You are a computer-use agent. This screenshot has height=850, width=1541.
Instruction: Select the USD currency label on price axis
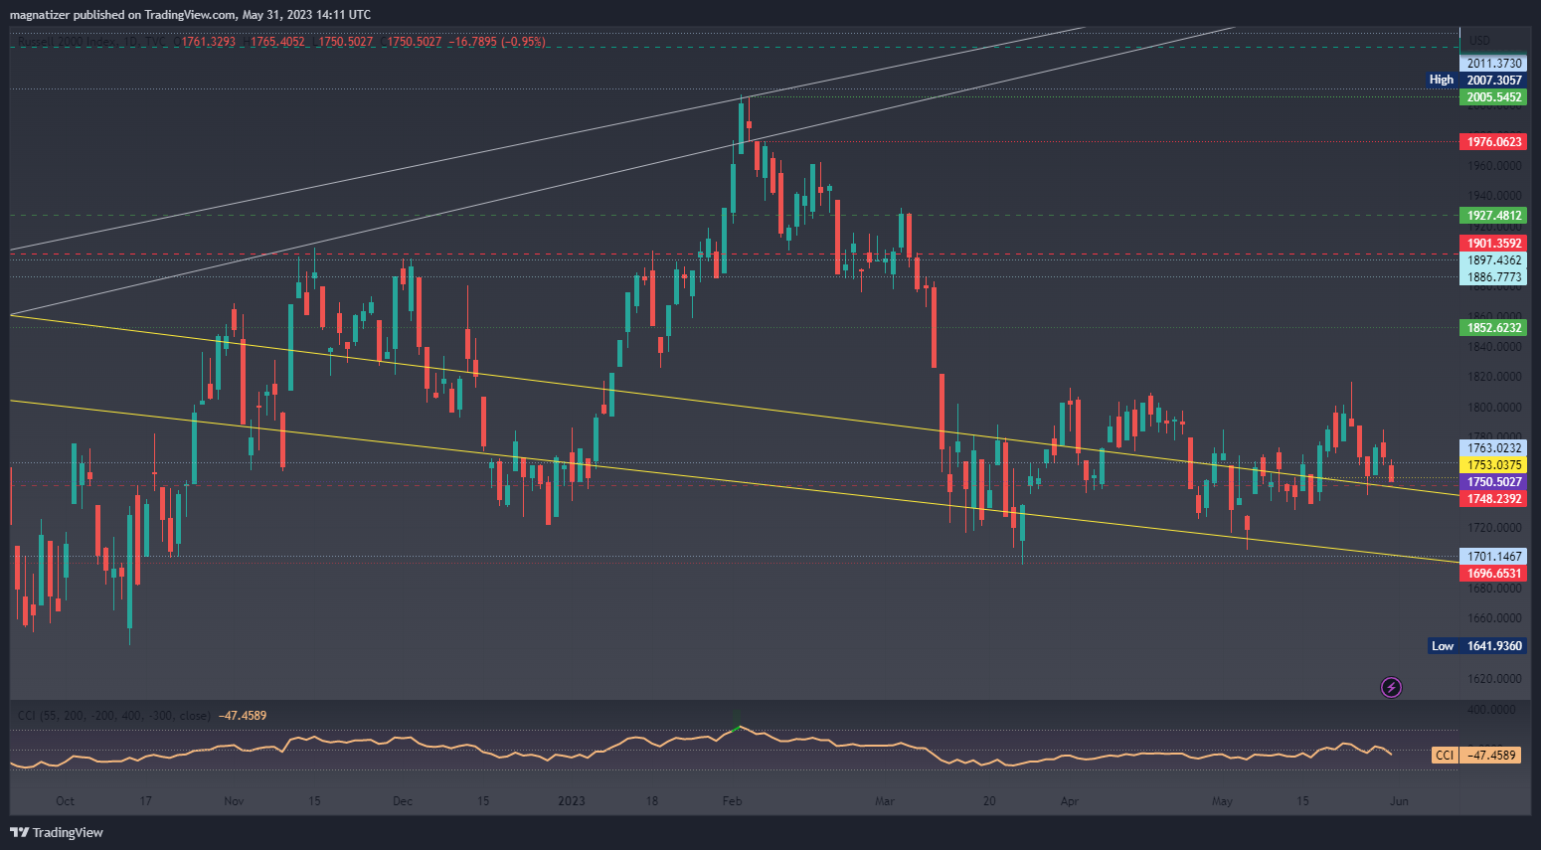click(x=1479, y=41)
